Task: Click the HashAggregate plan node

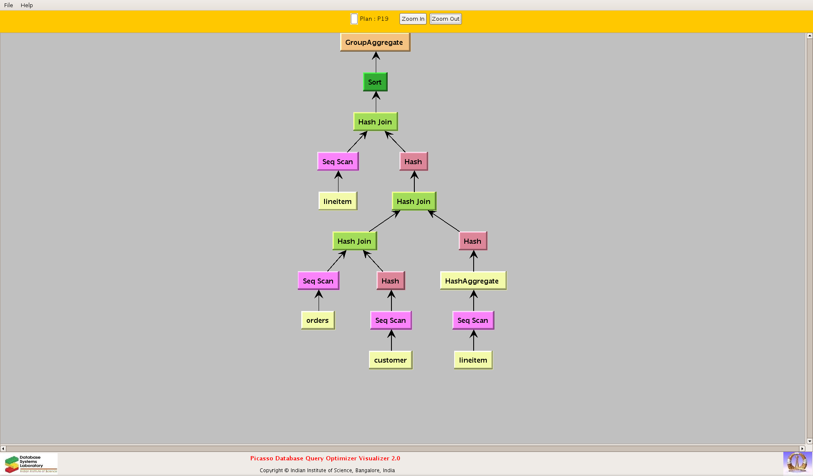Action: pos(472,281)
